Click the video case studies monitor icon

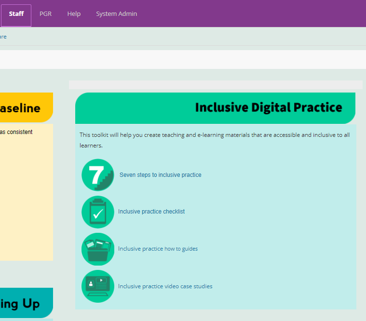click(98, 286)
